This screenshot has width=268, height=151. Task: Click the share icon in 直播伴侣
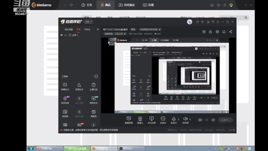click(x=230, y=32)
